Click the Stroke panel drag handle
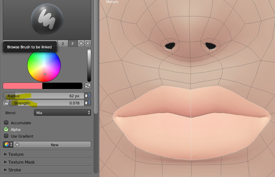The width and height of the screenshot is (275, 177). [89, 170]
